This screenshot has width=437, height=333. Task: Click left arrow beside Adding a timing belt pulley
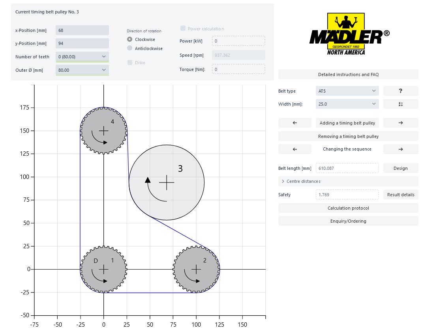[294, 123]
